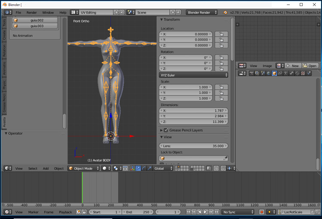The image size is (322, 219).
Task: Toggle automatic keyframe record button
Action: tap(261, 212)
